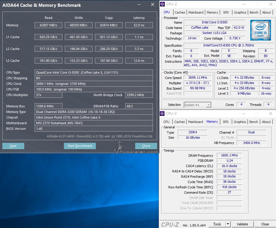Click the Row Refresh Cycle Time value 416 clocks

click(229, 187)
